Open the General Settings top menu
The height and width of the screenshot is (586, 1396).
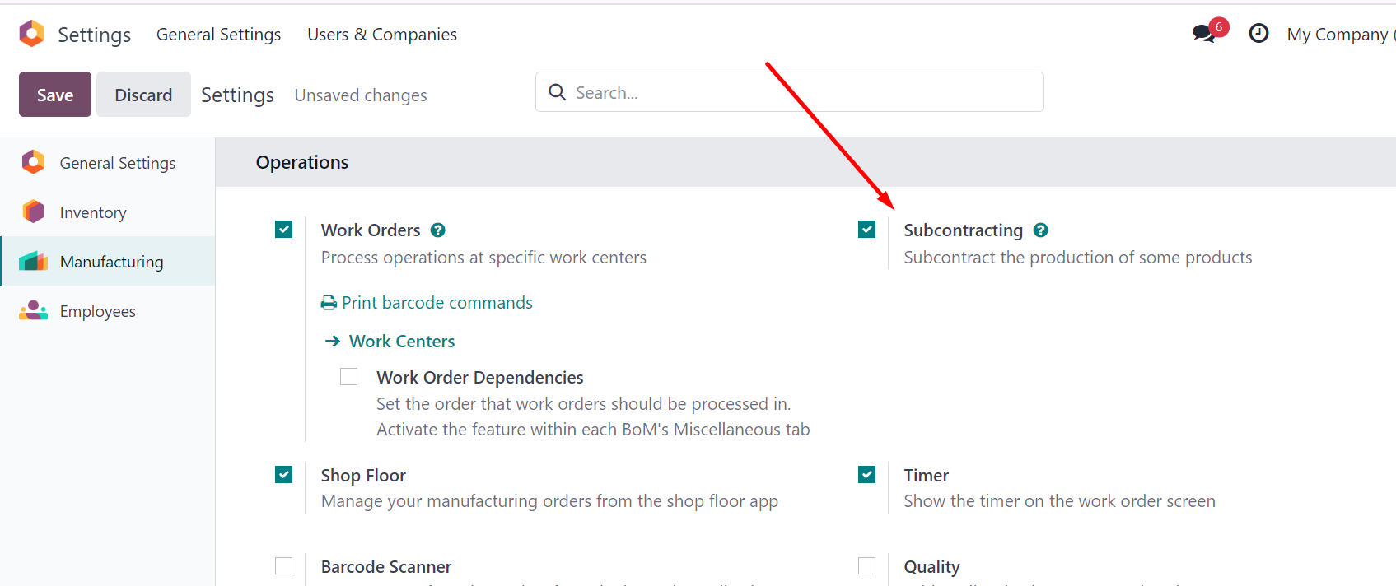click(x=219, y=35)
